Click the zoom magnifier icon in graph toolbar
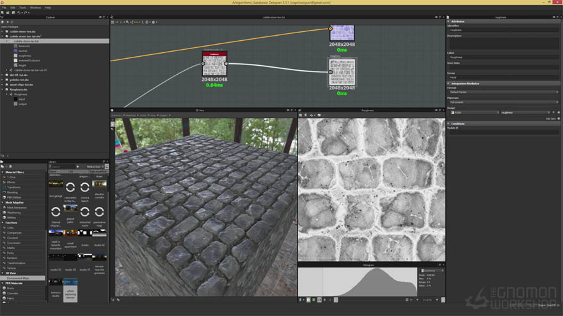The image size is (563, 316). (127, 22)
